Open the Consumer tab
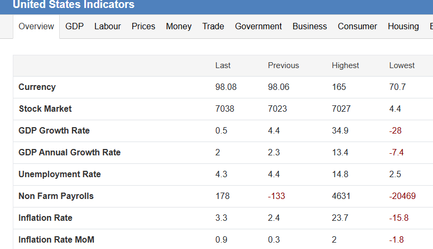433x249 pixels. [x=357, y=26]
